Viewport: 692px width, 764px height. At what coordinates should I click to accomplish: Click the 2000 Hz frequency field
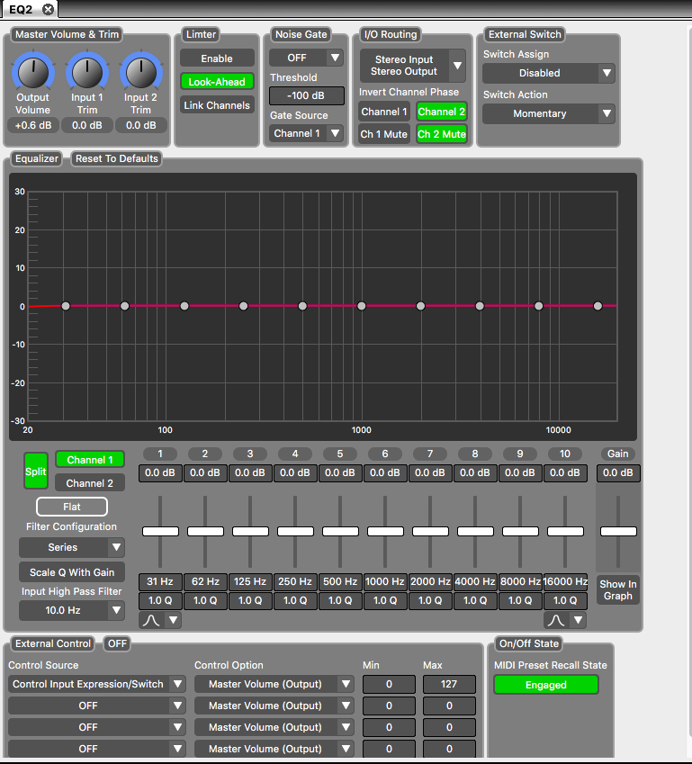pos(430,581)
